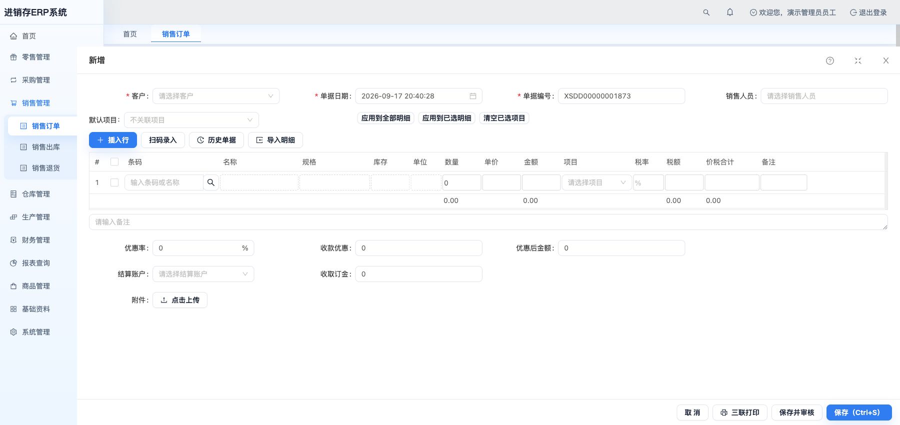Click the 保存 (Ctrl+S) button

coord(859,412)
